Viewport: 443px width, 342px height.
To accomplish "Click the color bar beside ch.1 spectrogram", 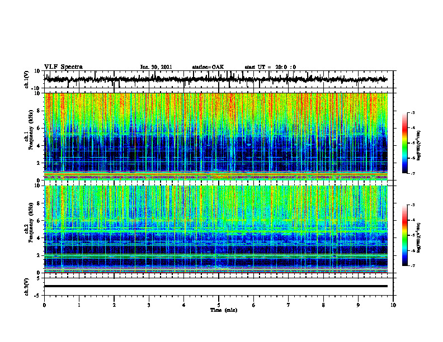I will click(405, 143).
